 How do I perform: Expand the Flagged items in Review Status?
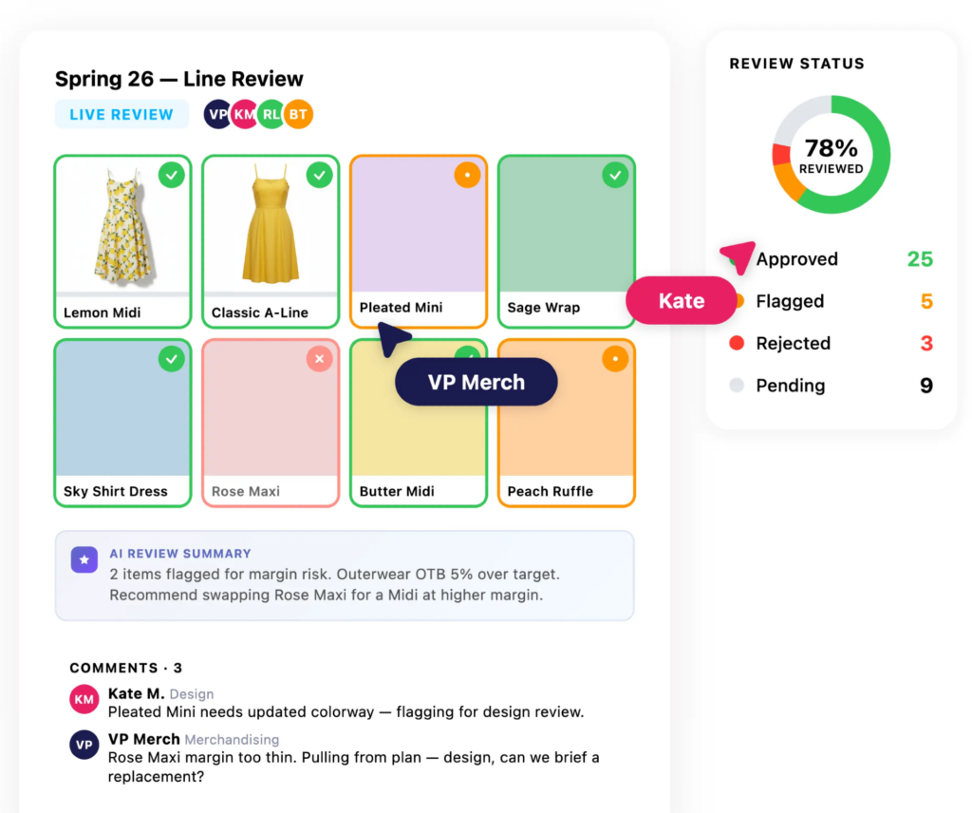tap(791, 301)
